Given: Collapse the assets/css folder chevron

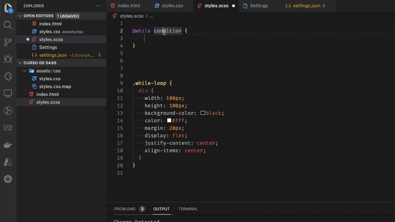Looking at the screenshot, I should coord(25,71).
